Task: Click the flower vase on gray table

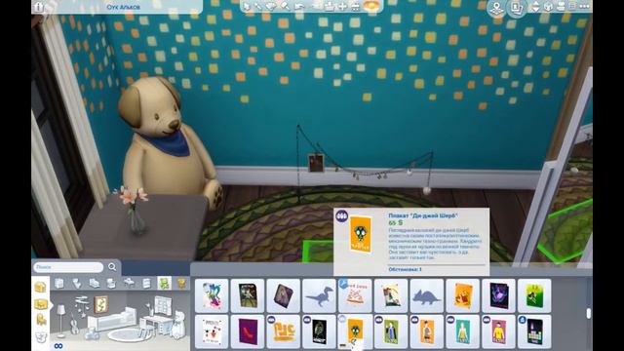Action: coord(134,212)
